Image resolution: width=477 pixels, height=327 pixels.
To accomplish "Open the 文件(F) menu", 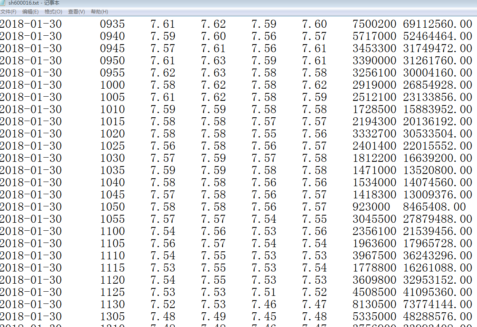I will click(8, 12).
